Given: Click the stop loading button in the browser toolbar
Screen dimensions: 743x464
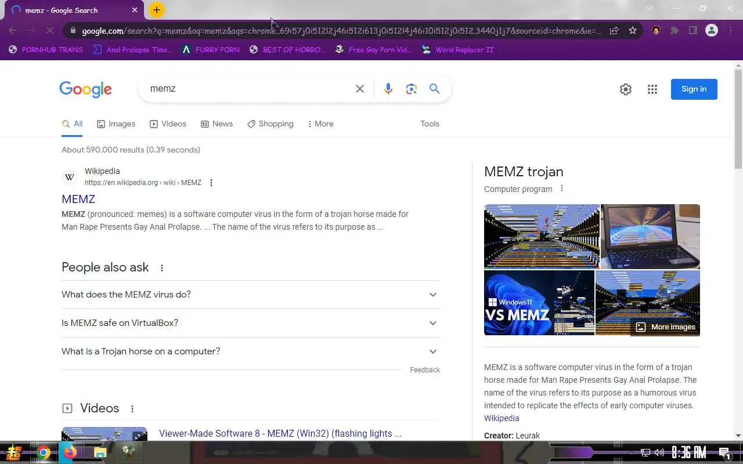Looking at the screenshot, I should point(50,31).
